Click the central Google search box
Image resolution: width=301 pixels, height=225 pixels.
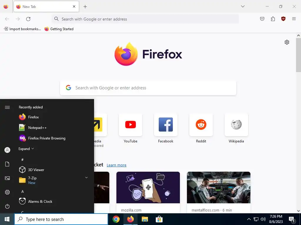click(x=148, y=88)
